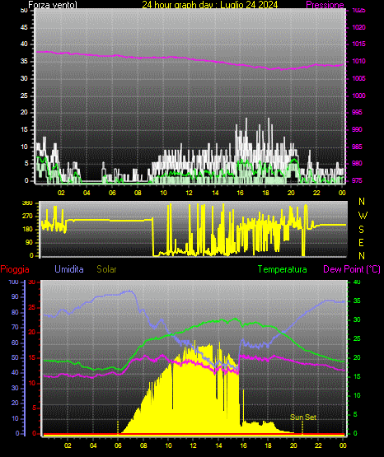Click the blue 'Umidita' legend label
The image size is (384, 457).
69,269
